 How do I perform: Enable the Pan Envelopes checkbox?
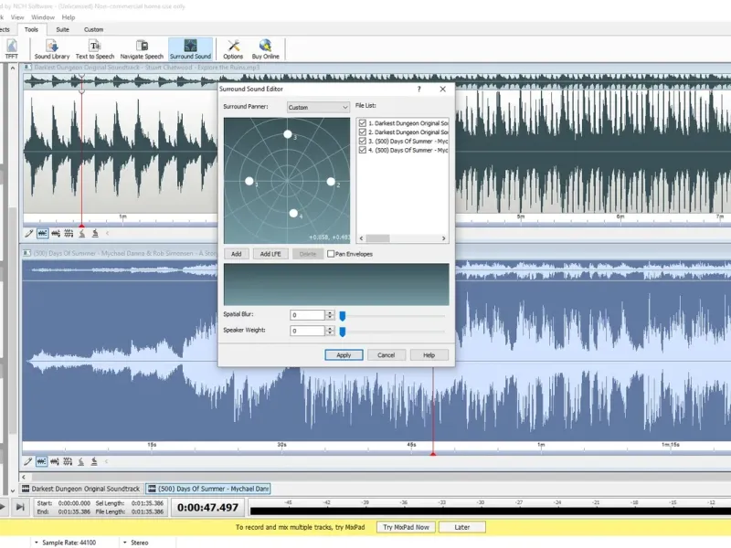(x=331, y=254)
